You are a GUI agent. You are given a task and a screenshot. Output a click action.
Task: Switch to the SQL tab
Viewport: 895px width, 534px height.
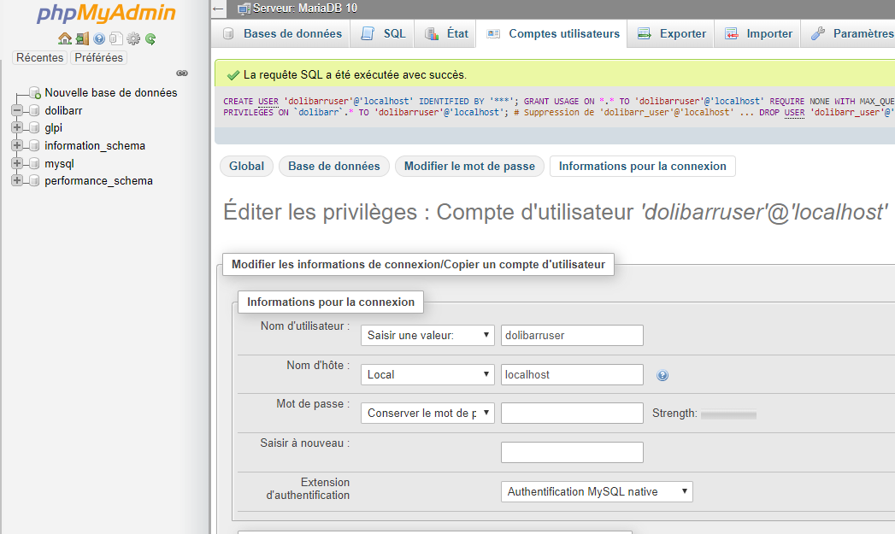pos(384,33)
